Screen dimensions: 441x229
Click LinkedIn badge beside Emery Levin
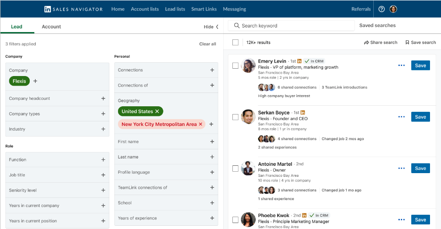pyautogui.click(x=299, y=61)
